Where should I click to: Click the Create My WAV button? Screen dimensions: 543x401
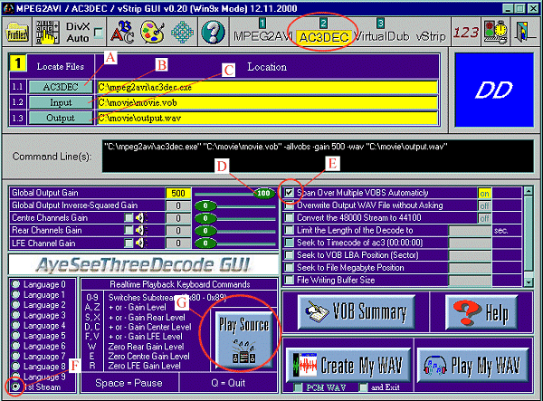coord(348,366)
